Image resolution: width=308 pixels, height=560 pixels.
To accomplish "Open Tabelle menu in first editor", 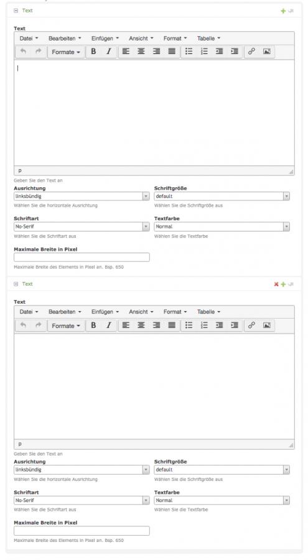I will [x=208, y=38].
